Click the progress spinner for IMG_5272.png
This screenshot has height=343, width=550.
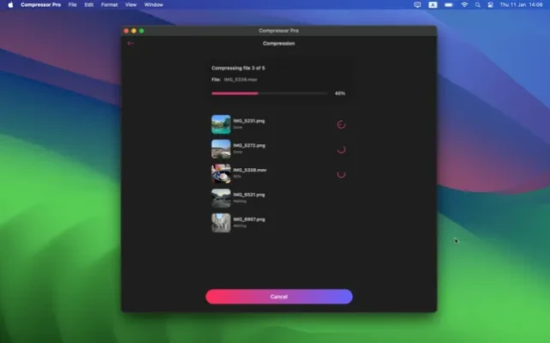pyautogui.click(x=341, y=148)
